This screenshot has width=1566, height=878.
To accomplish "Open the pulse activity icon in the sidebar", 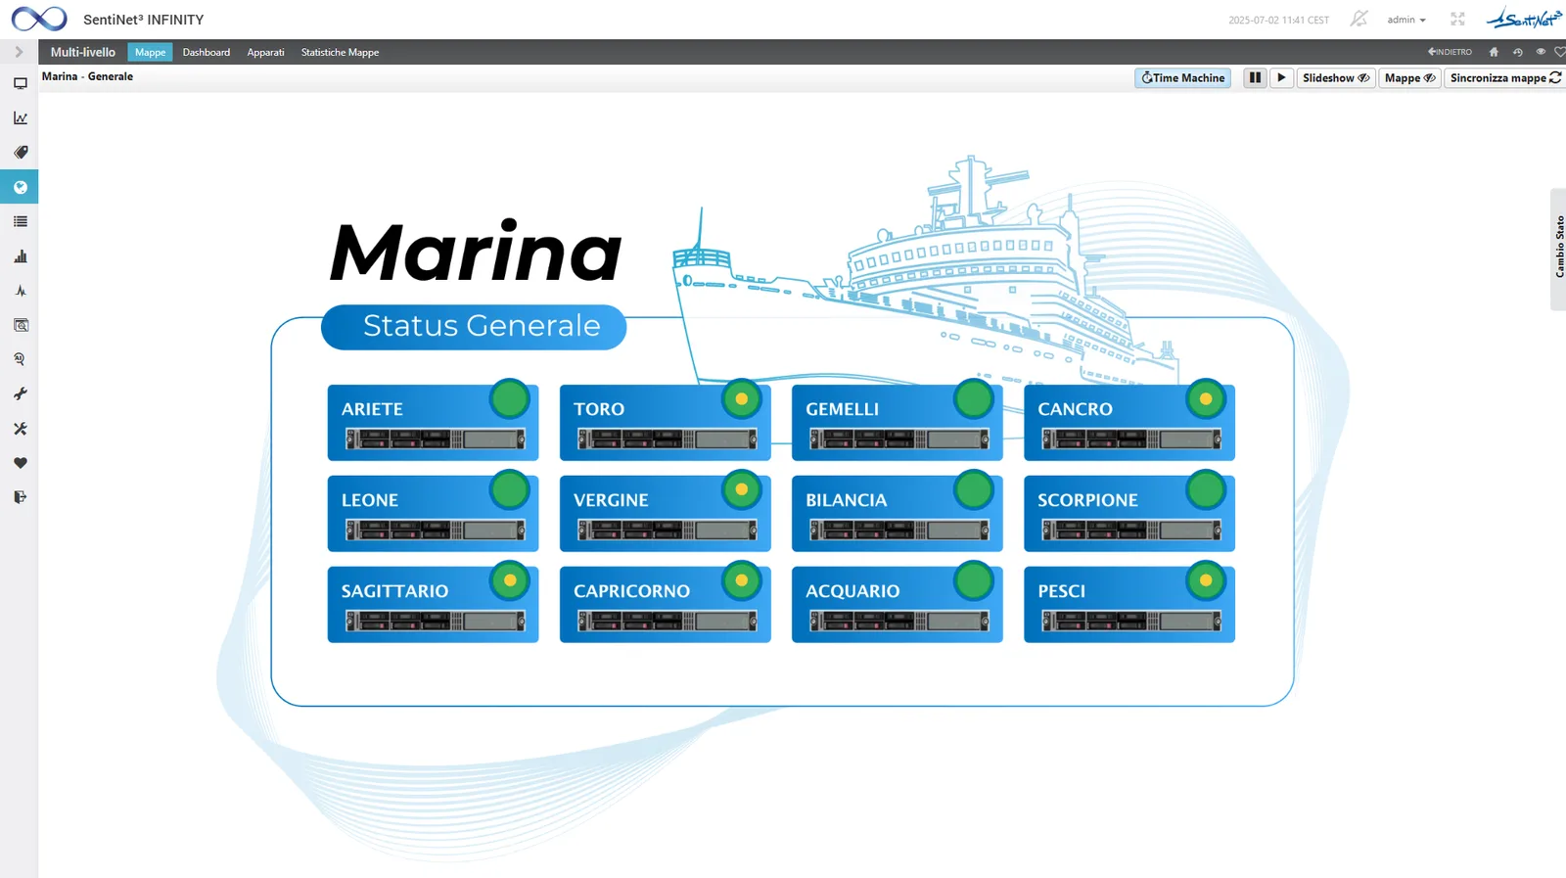I will pyautogui.click(x=20, y=291).
